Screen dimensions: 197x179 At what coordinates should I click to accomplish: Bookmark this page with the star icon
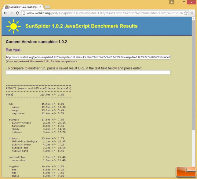[186, 13]
